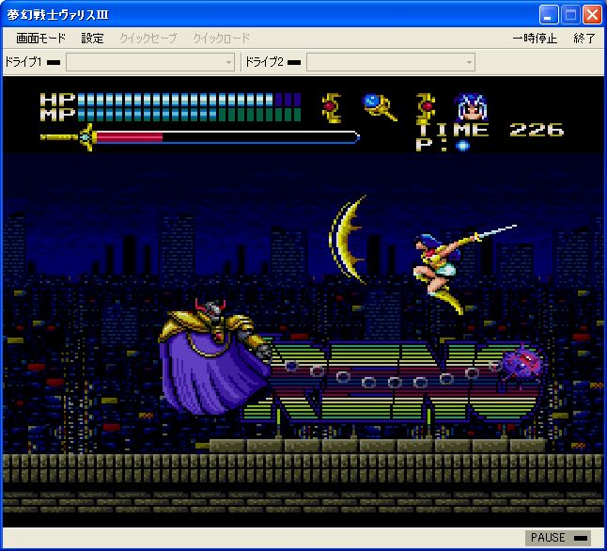
Task: Click the HP gauge bar
Action: (189, 100)
